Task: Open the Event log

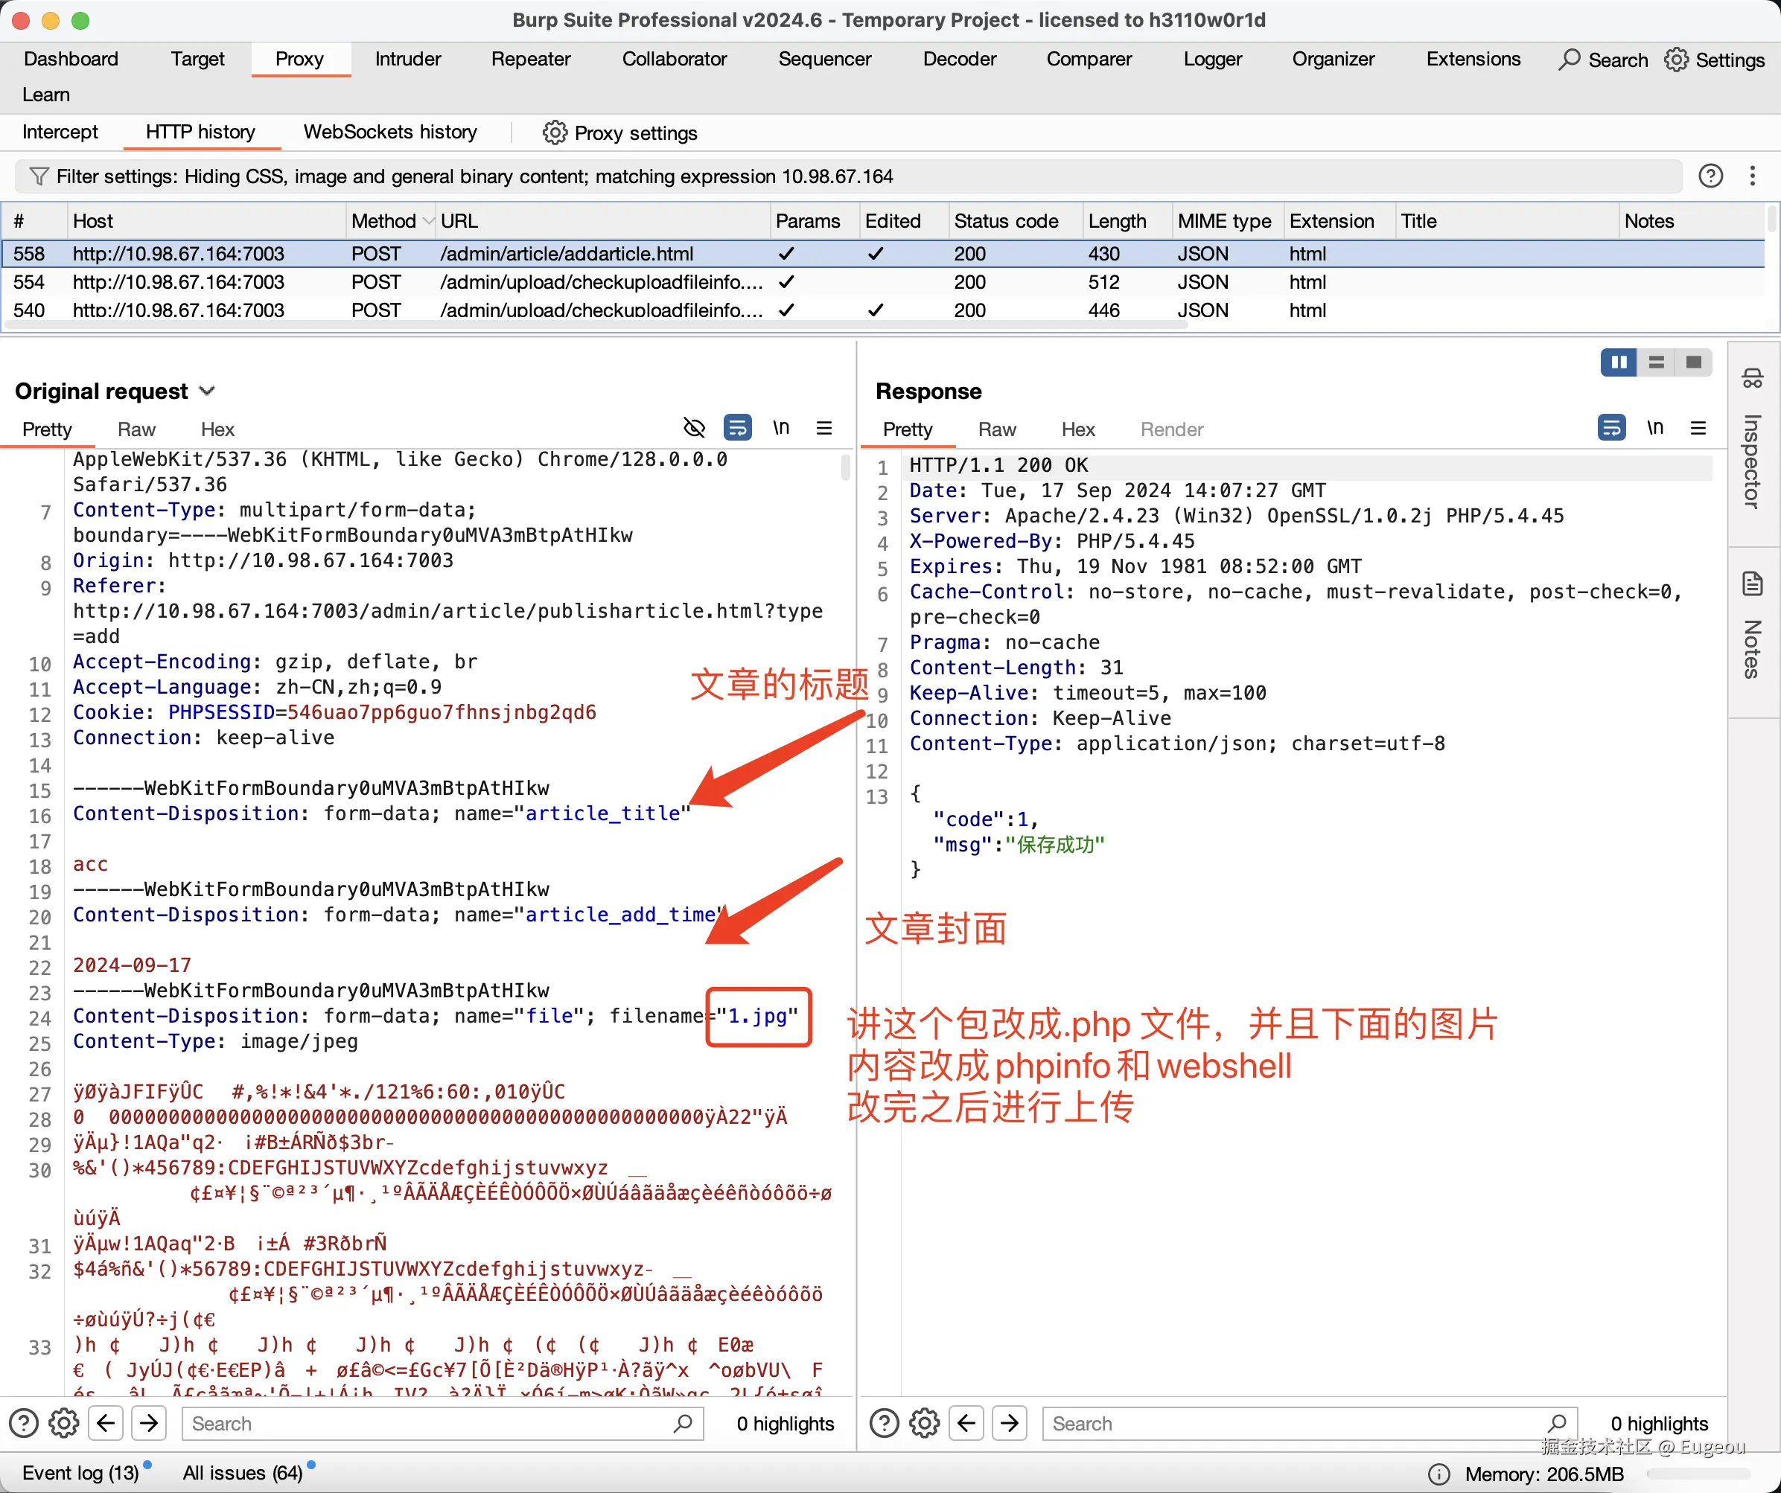Action: click(x=80, y=1473)
